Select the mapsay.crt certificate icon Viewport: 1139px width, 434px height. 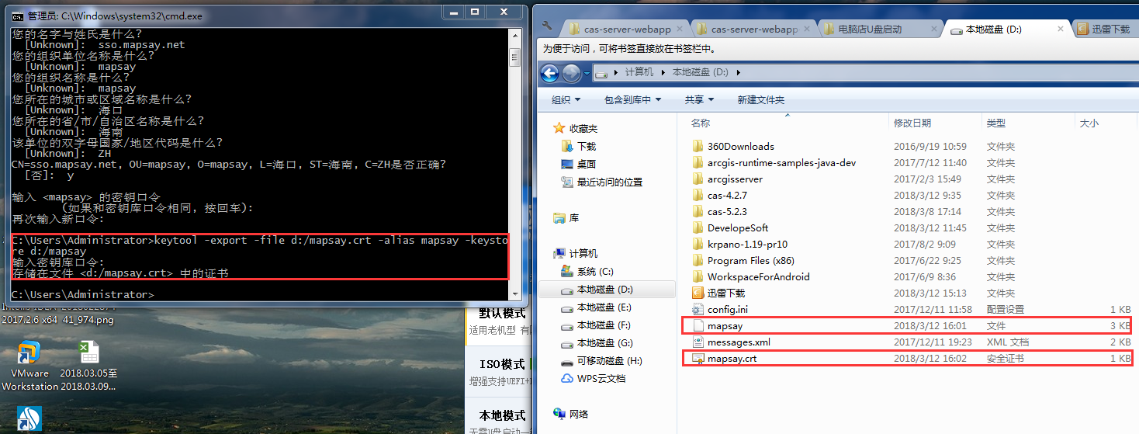coord(698,358)
